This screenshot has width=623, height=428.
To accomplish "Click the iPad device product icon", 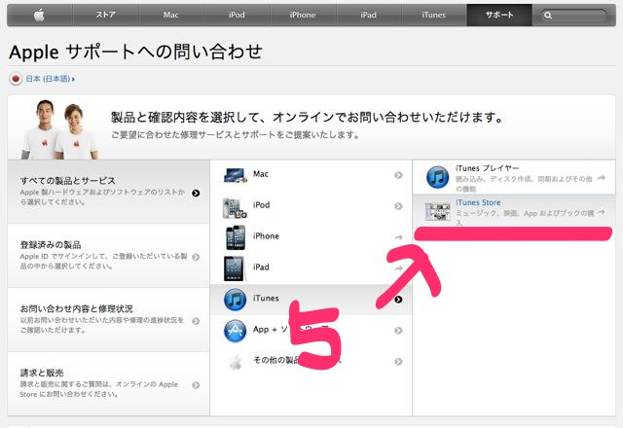I will pyautogui.click(x=236, y=268).
